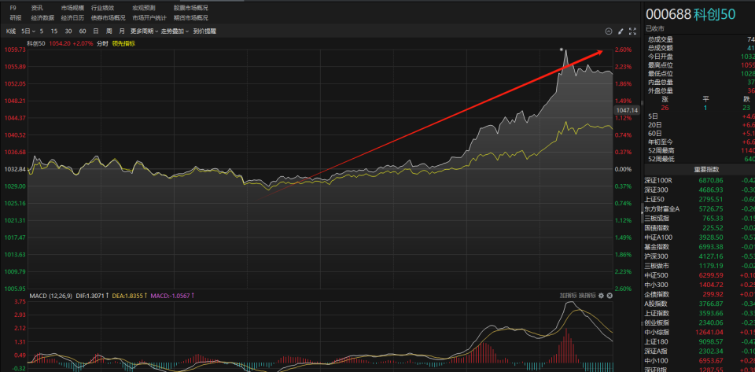Viewport: 755px width, 372px height.
Task: Open the F9 menu item
Action: tap(13, 8)
